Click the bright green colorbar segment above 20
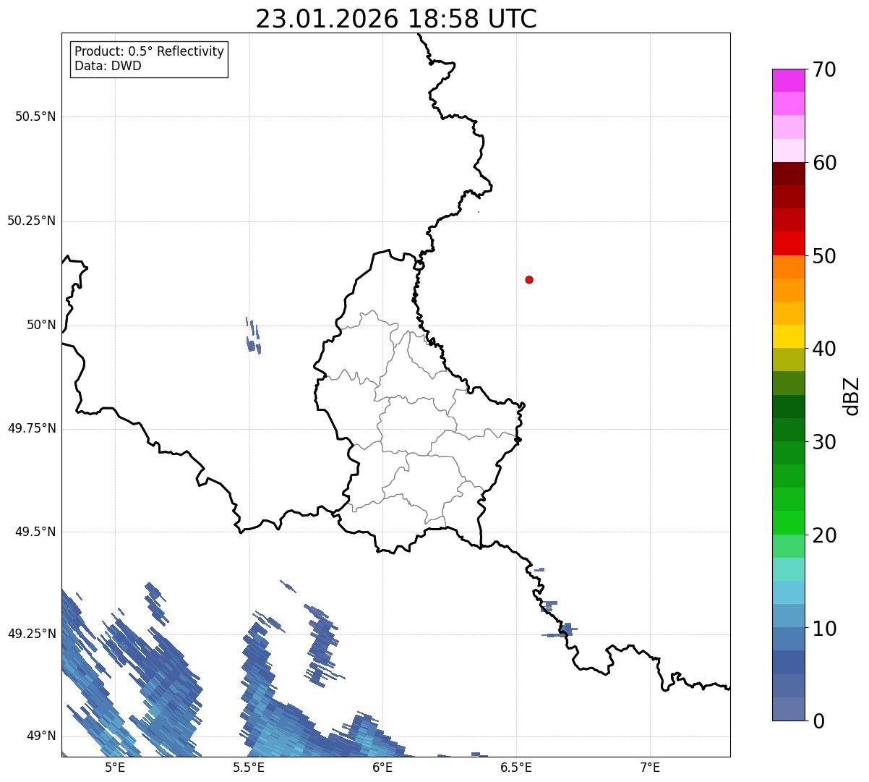Image resolution: width=869 pixels, height=782 pixels. tap(788, 522)
